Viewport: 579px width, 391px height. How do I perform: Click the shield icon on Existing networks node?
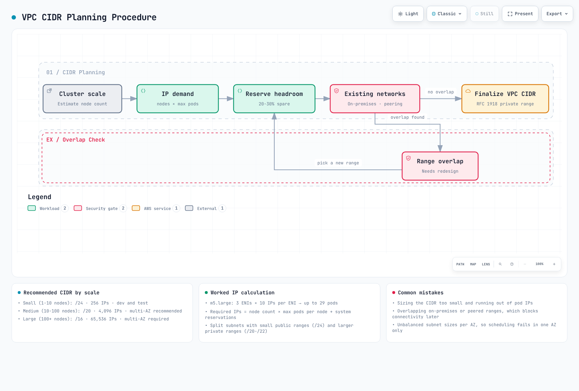tap(337, 91)
